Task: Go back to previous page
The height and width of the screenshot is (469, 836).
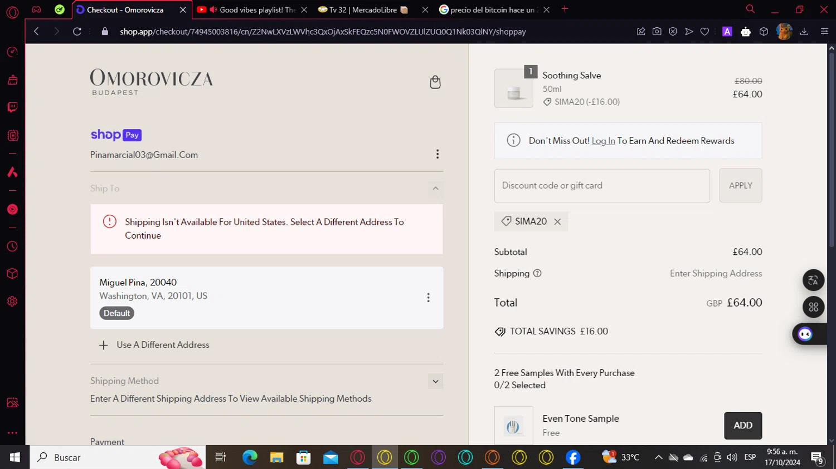Action: [36, 32]
